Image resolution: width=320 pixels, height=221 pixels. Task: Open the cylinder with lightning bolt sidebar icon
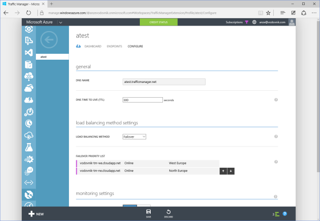pos(29,65)
